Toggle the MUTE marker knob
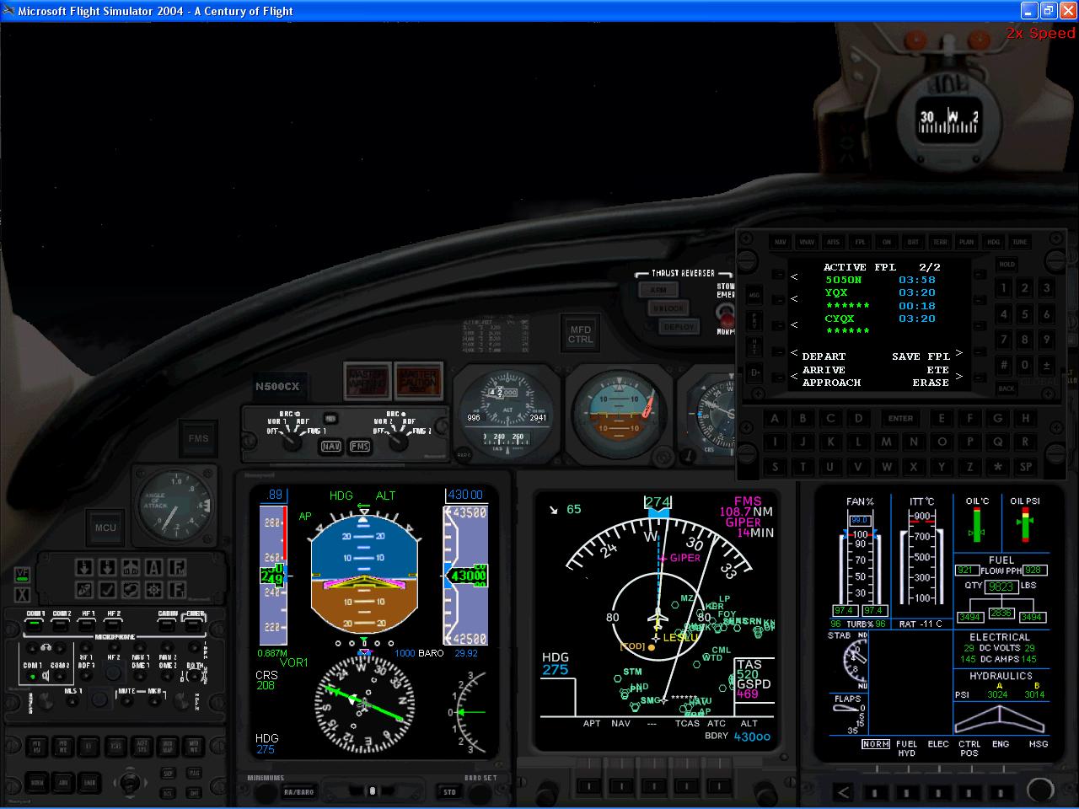 [126, 700]
